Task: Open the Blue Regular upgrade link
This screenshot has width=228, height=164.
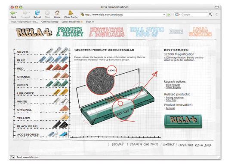Action: click(x=173, y=85)
